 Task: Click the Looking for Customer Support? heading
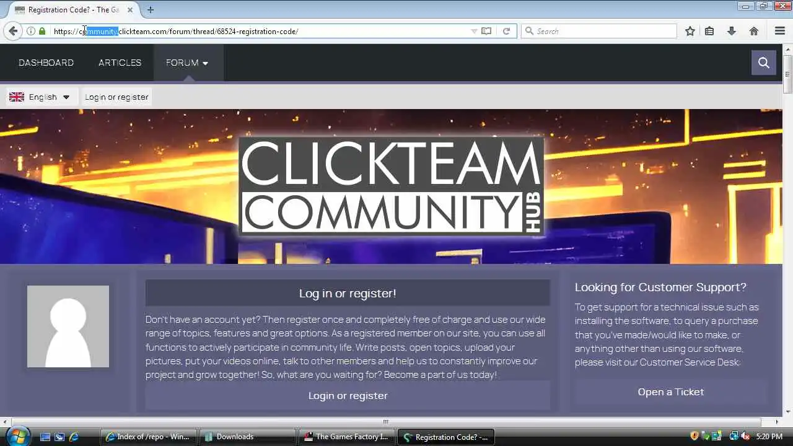point(660,287)
